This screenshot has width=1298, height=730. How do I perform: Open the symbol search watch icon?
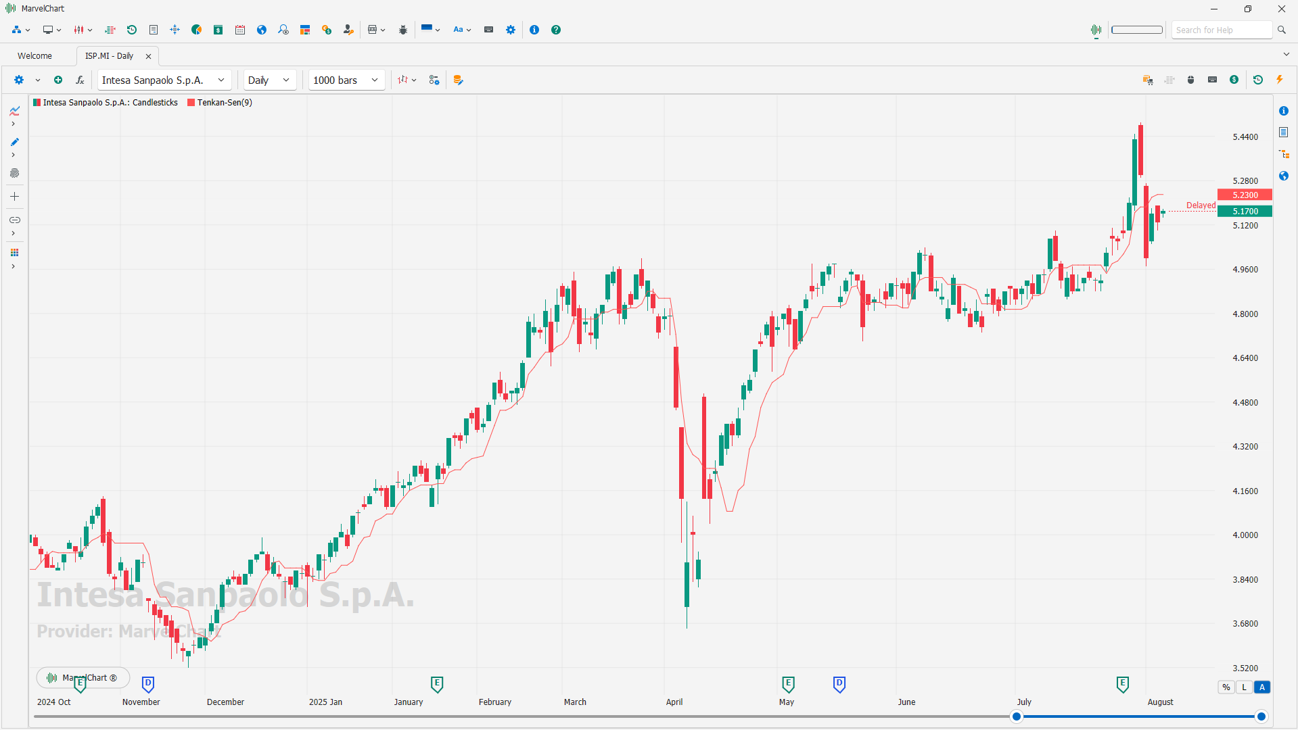click(x=283, y=30)
